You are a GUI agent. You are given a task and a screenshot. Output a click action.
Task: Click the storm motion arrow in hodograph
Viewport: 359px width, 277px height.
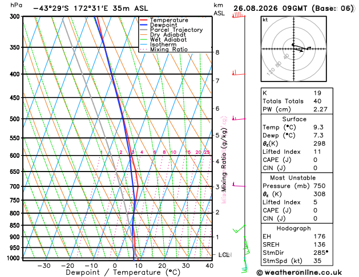pyautogui.click(x=299, y=50)
